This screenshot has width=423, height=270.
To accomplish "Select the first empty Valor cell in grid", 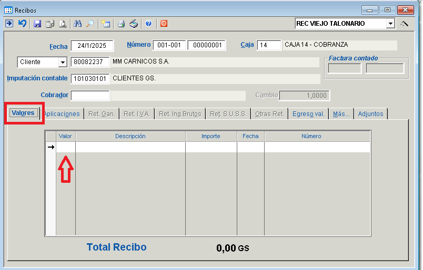I will (66, 148).
